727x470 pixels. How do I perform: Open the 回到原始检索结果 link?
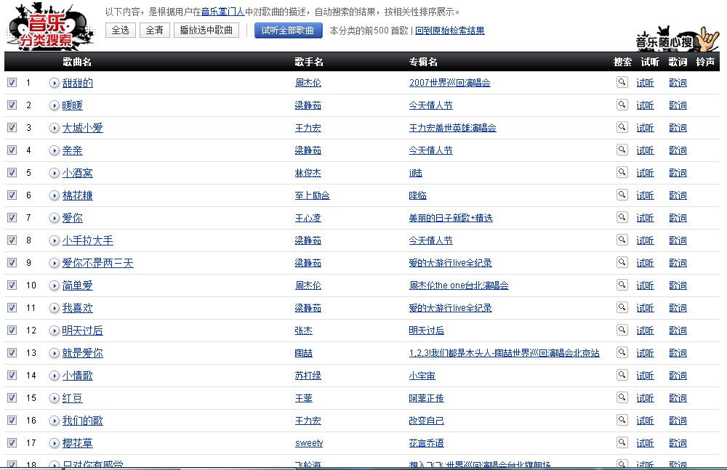450,31
